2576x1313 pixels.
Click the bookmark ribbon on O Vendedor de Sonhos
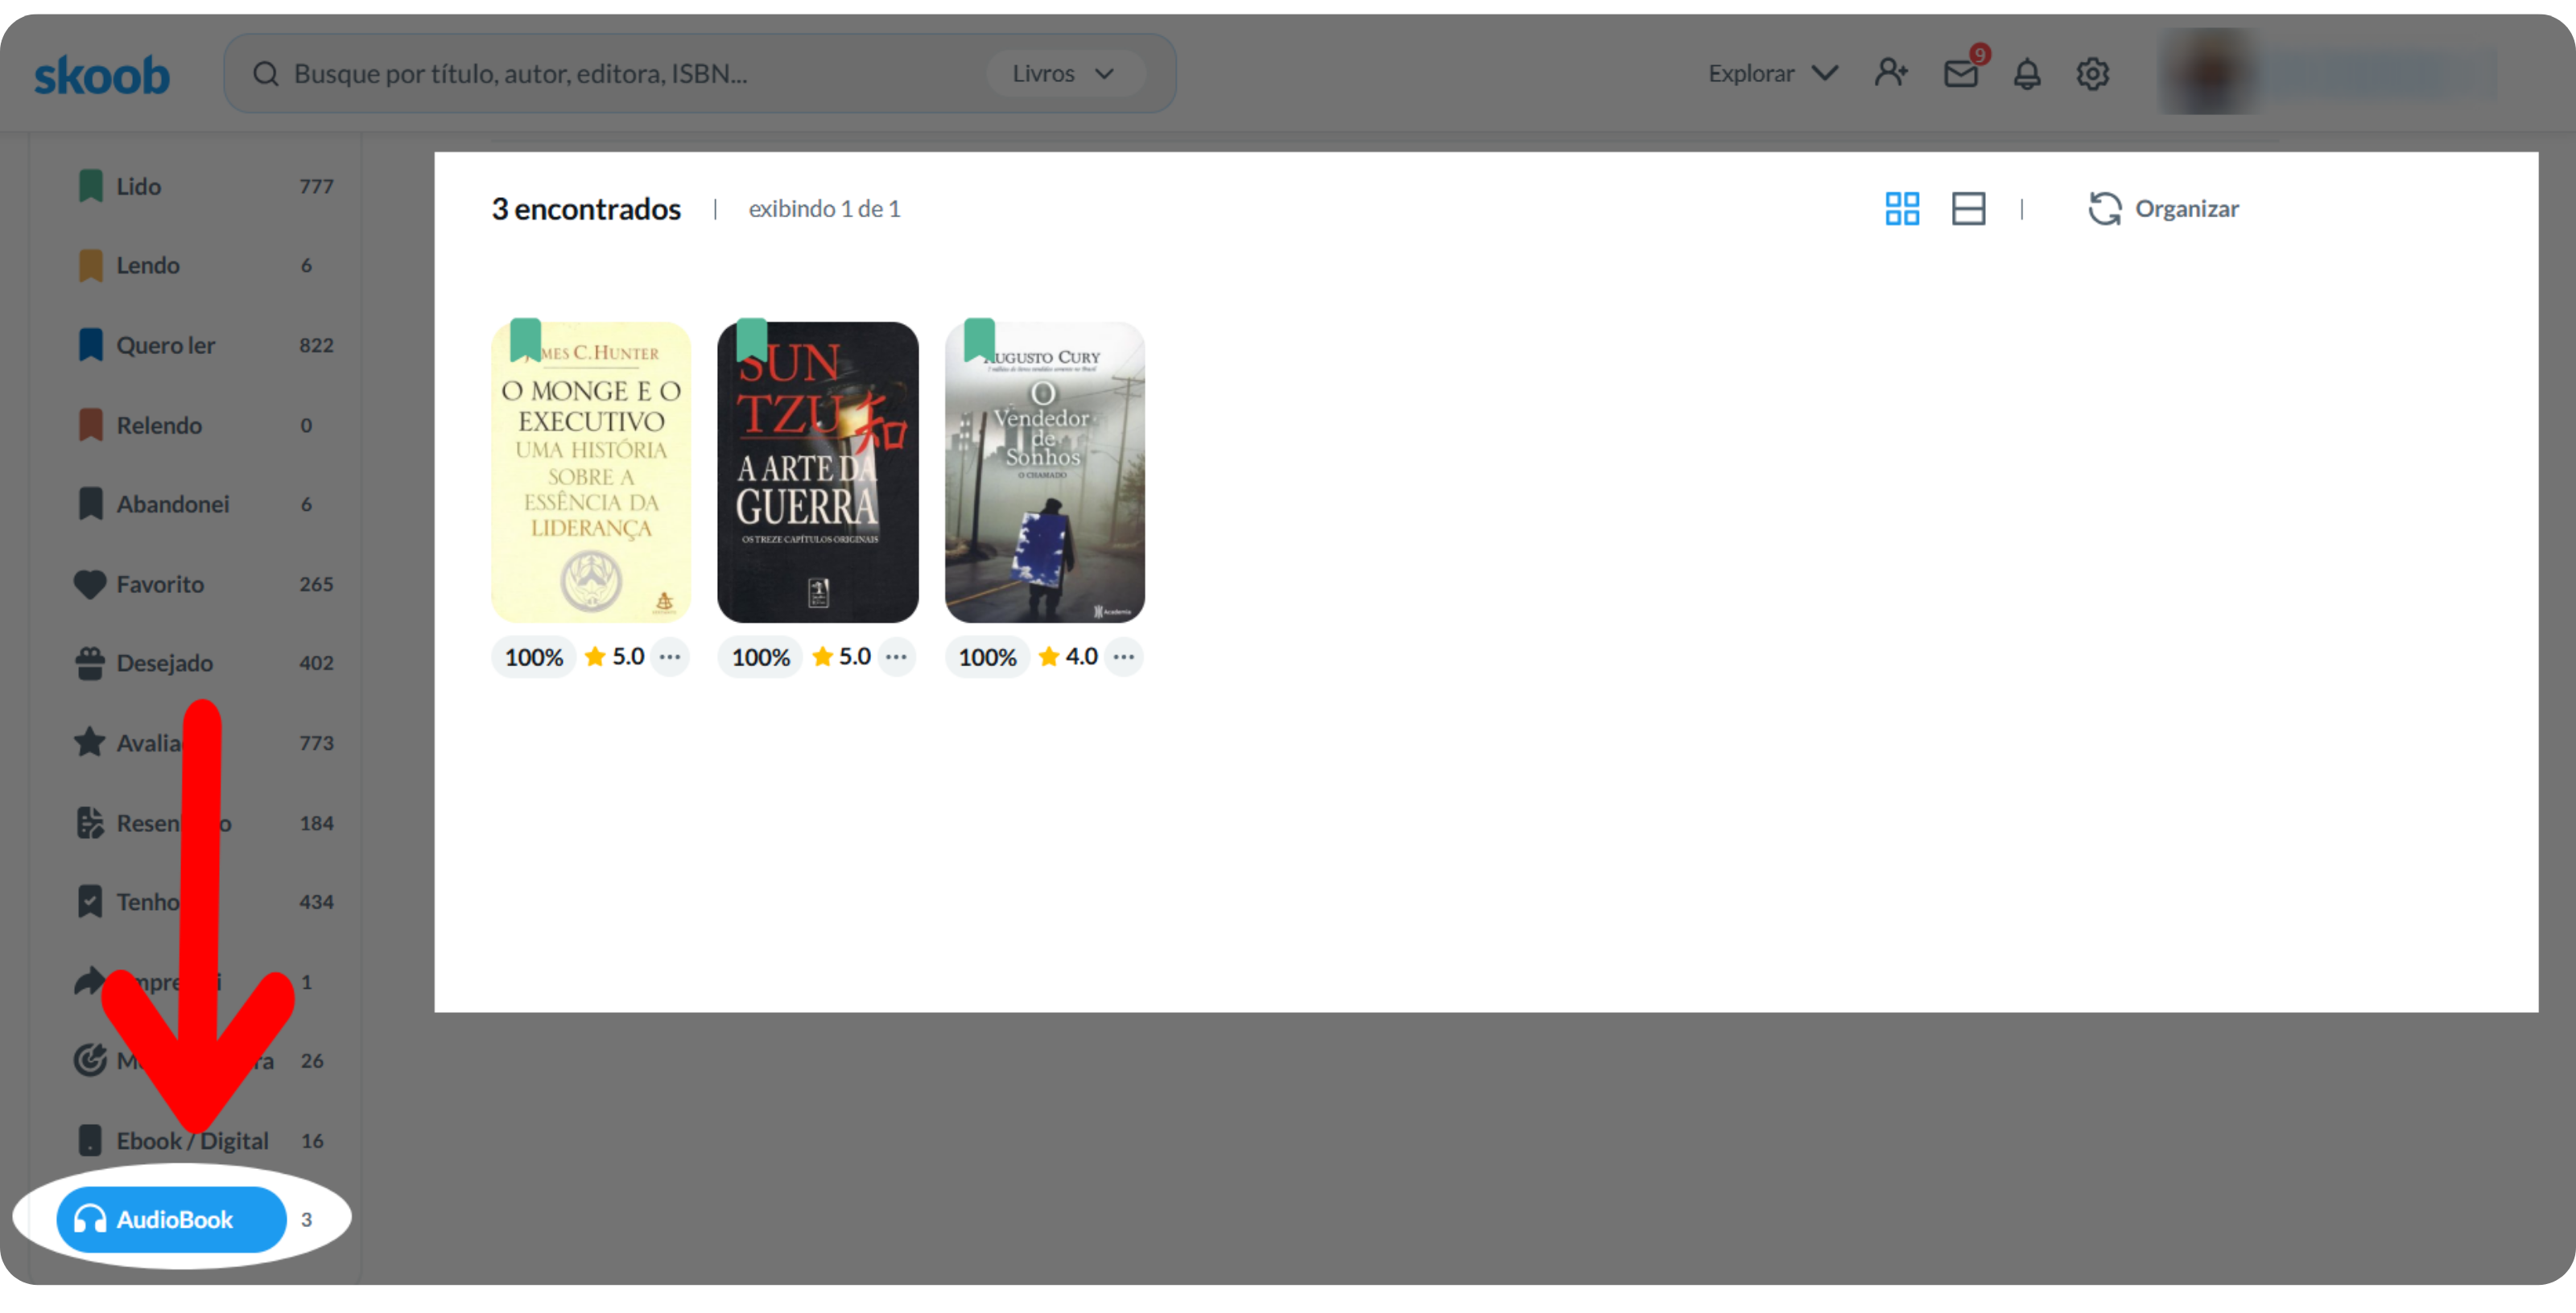(x=980, y=340)
